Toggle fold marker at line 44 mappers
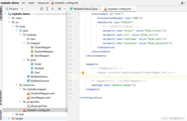187x121 pixels. click(79, 64)
